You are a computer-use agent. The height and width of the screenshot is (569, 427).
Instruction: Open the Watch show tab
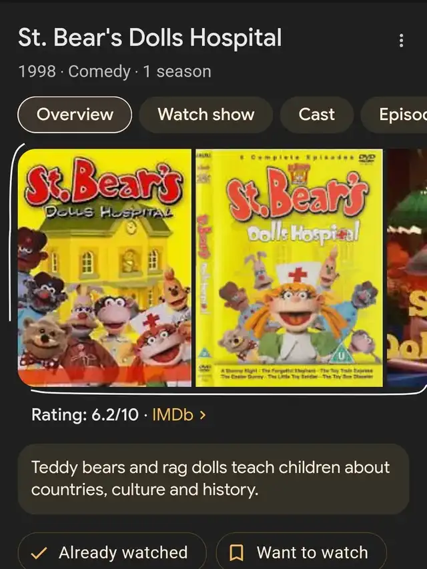206,115
